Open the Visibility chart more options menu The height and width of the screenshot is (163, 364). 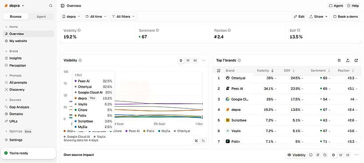pyautogui.click(x=204, y=61)
